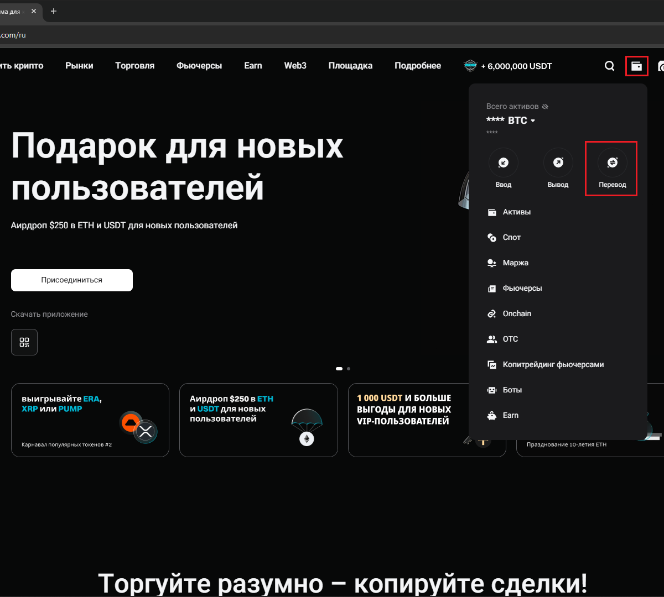The image size is (664, 597).
Task: Select the first carousel dot indicator
Action: (x=339, y=369)
